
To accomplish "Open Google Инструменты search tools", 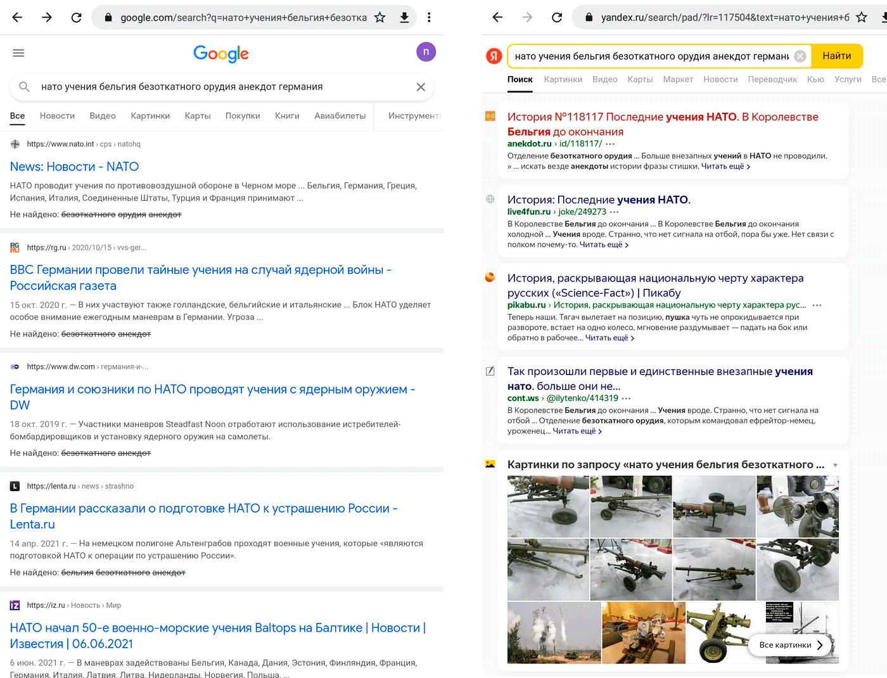I will coord(415,116).
